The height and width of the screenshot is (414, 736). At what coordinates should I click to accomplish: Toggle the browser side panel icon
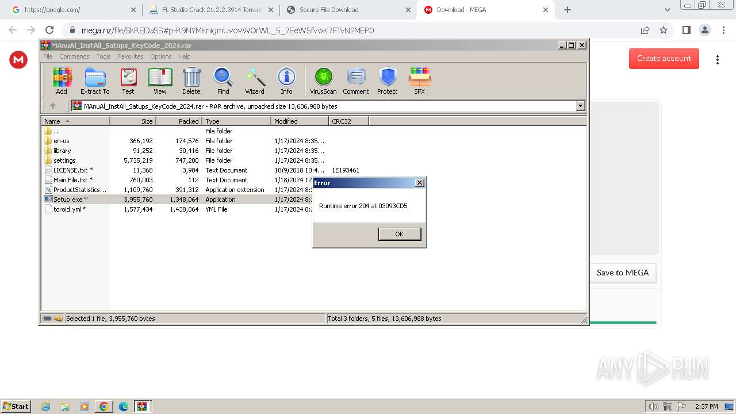pos(686,30)
